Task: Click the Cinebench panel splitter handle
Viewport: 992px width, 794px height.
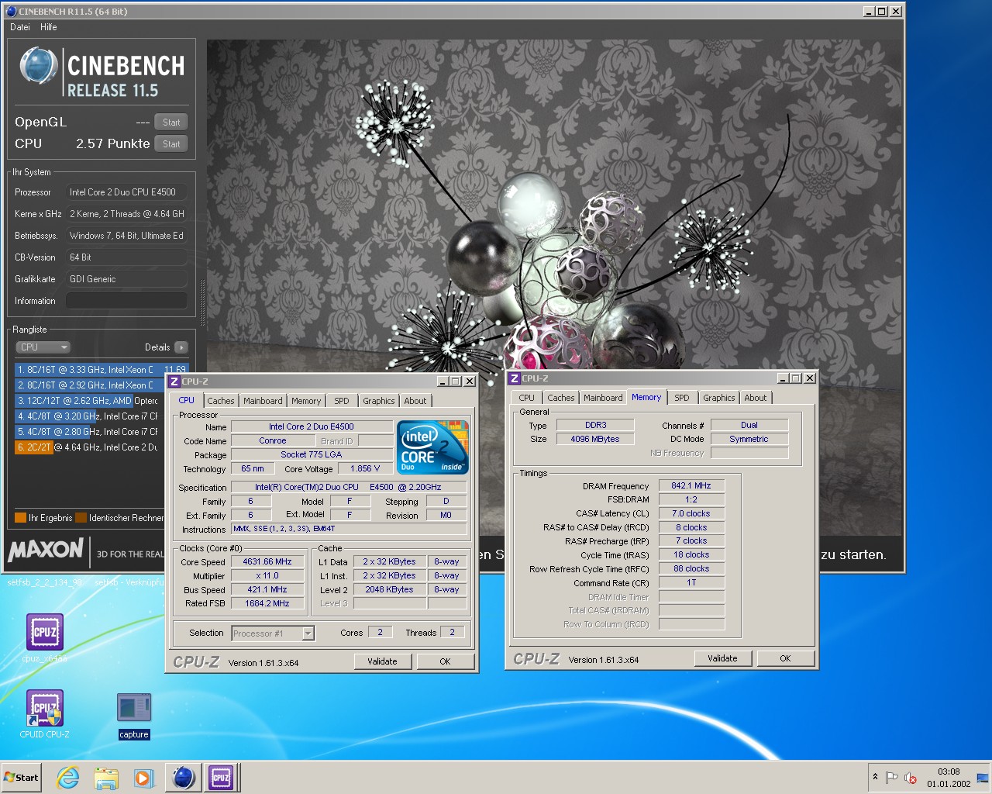Action: (x=203, y=302)
